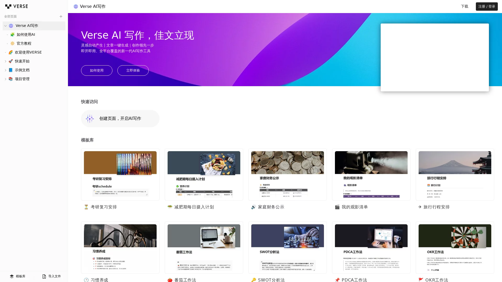Open the sun icon 官方教程 page
The height and width of the screenshot is (282, 502).
pyautogui.click(x=12, y=43)
